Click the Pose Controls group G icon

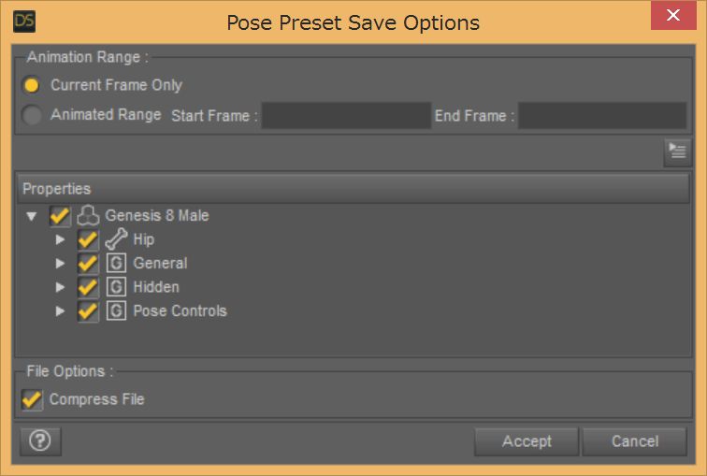[116, 311]
